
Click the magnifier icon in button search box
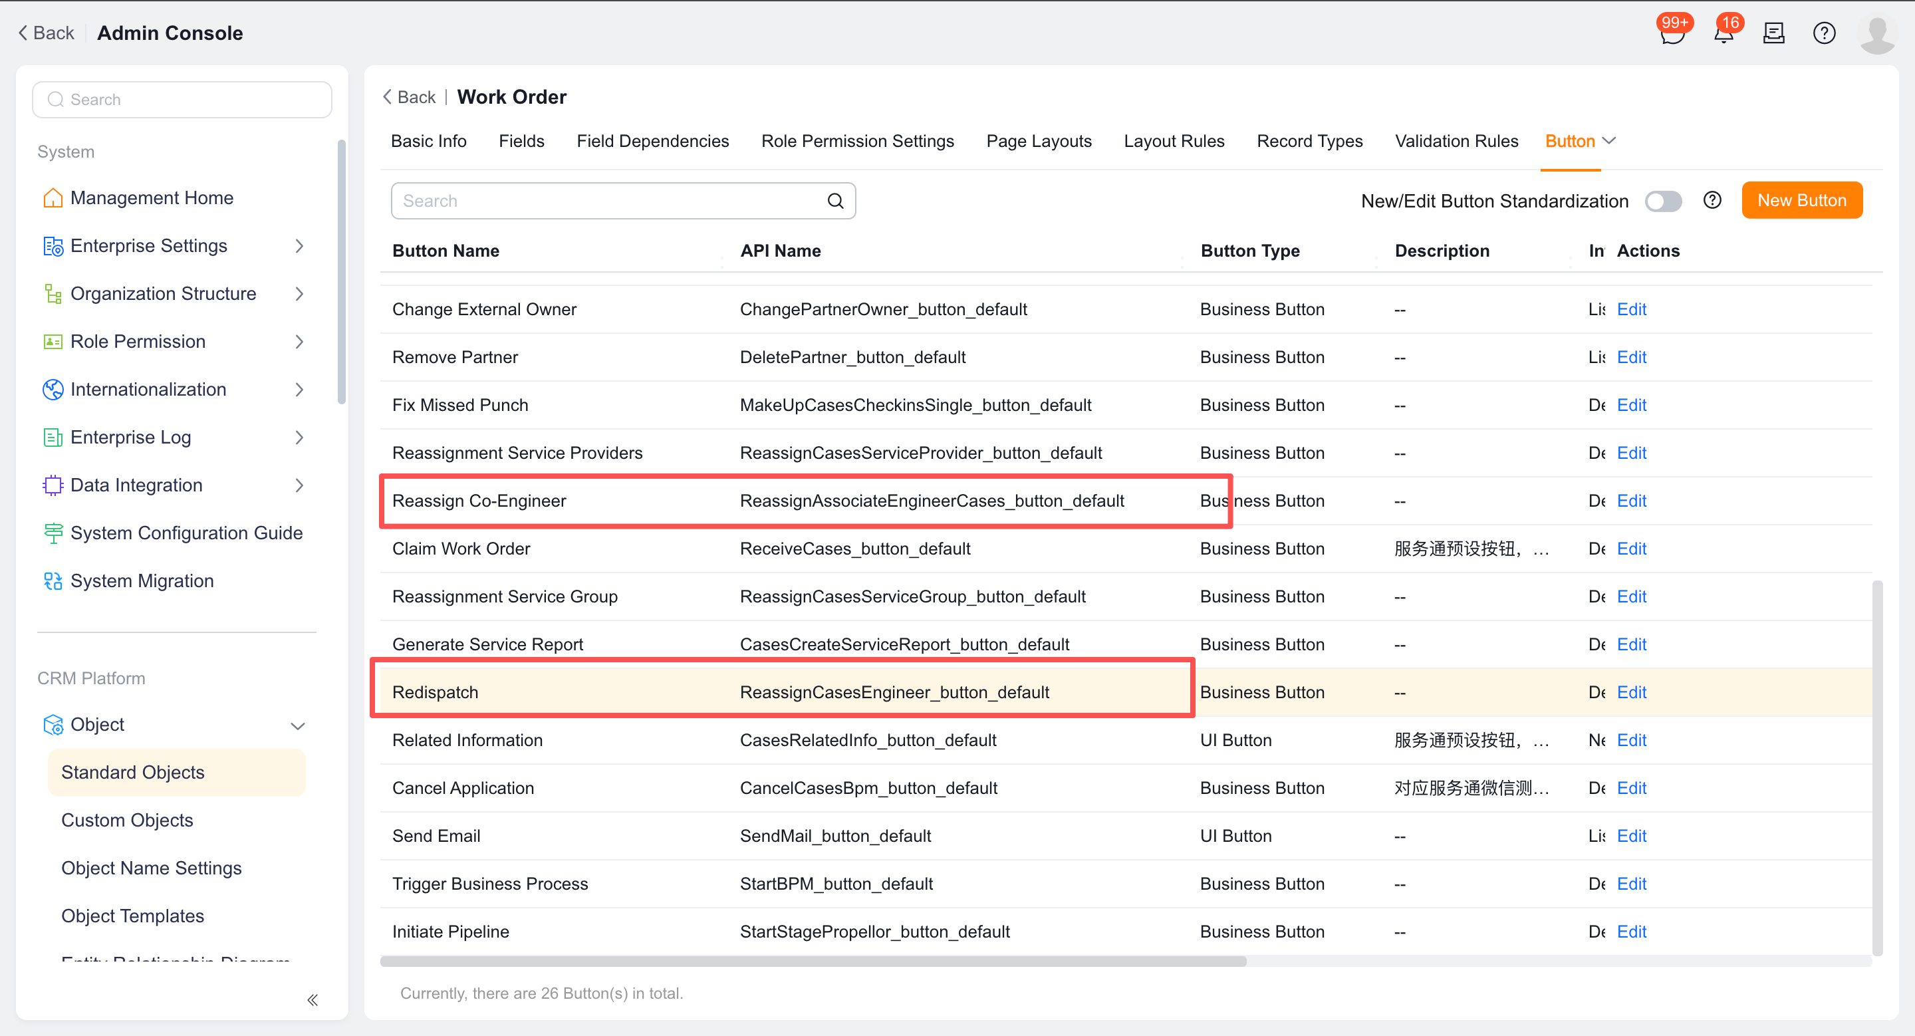(x=835, y=201)
